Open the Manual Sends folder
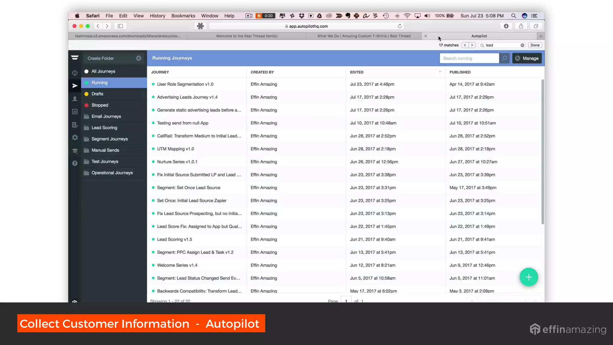 (114, 150)
